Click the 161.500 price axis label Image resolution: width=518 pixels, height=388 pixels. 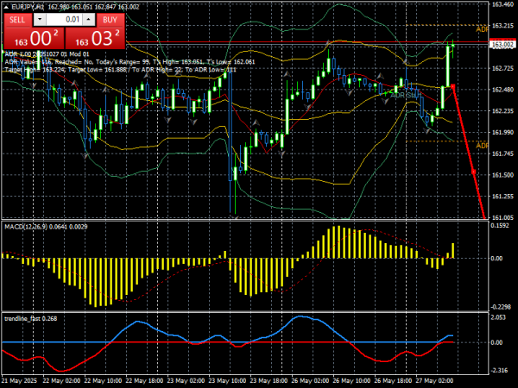(x=502, y=175)
